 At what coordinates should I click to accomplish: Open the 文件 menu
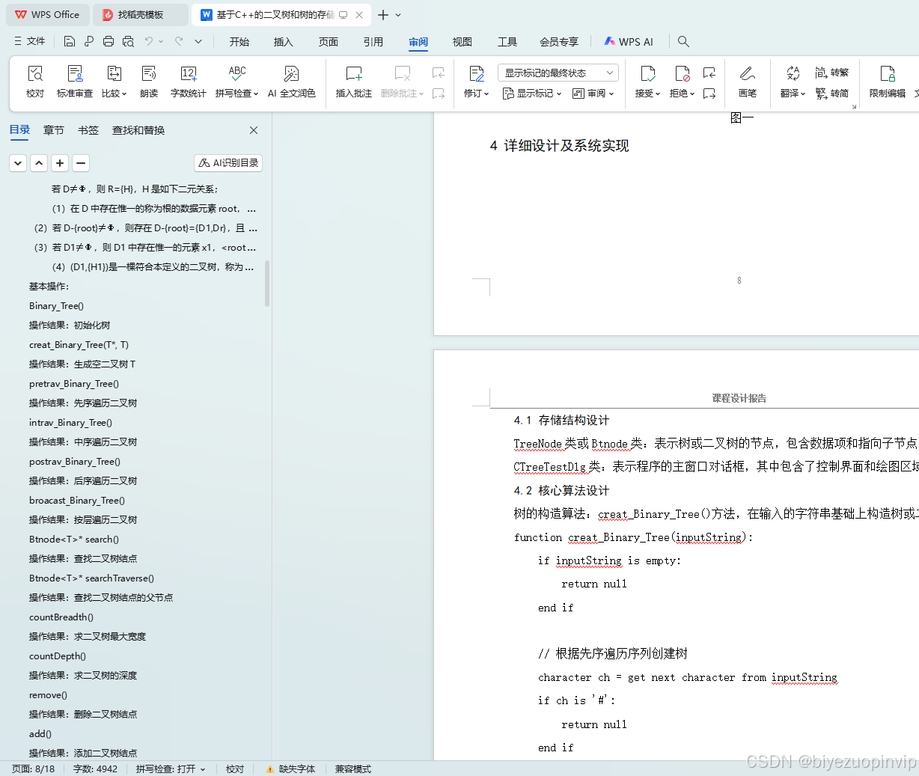coord(30,41)
